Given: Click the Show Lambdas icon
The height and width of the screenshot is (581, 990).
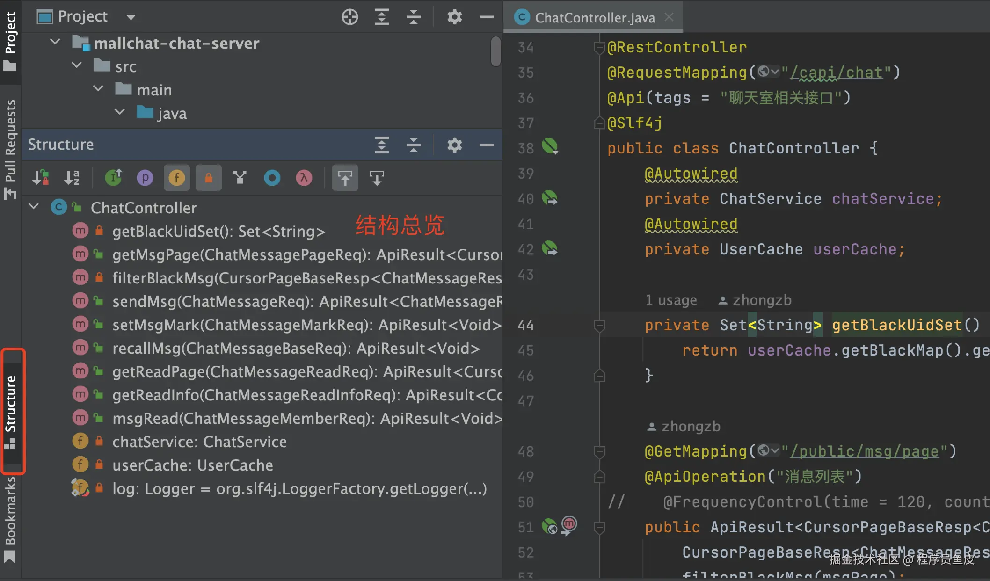Looking at the screenshot, I should point(304,178).
